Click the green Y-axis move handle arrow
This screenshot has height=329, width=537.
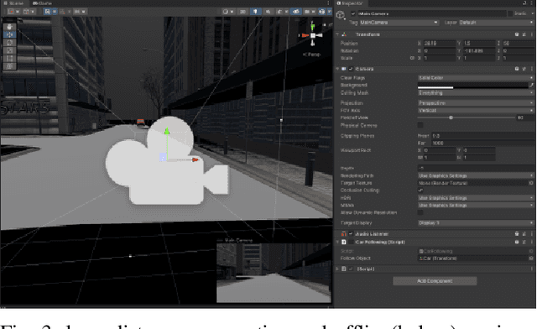[167, 131]
